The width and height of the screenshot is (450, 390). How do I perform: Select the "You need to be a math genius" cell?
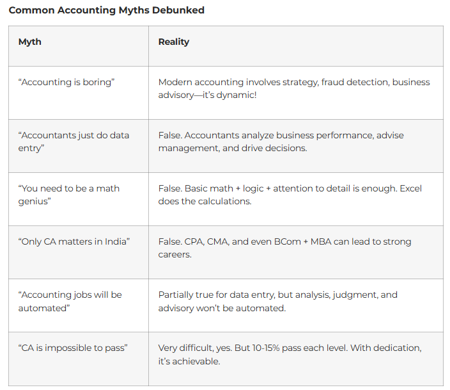tap(69, 195)
